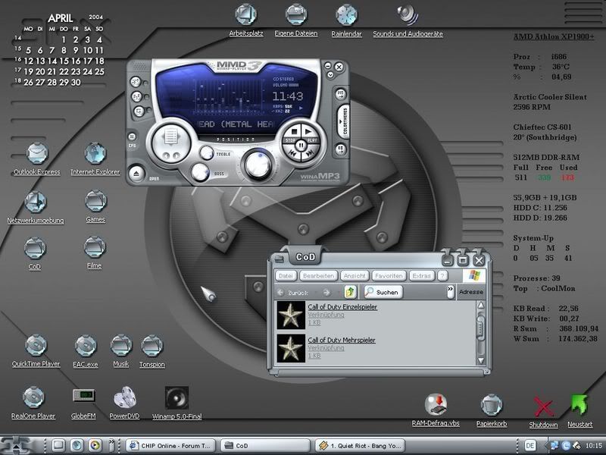Click the Show Desktop quick launch icon

point(58,445)
